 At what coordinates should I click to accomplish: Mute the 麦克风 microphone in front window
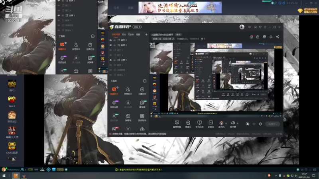coord(221,124)
